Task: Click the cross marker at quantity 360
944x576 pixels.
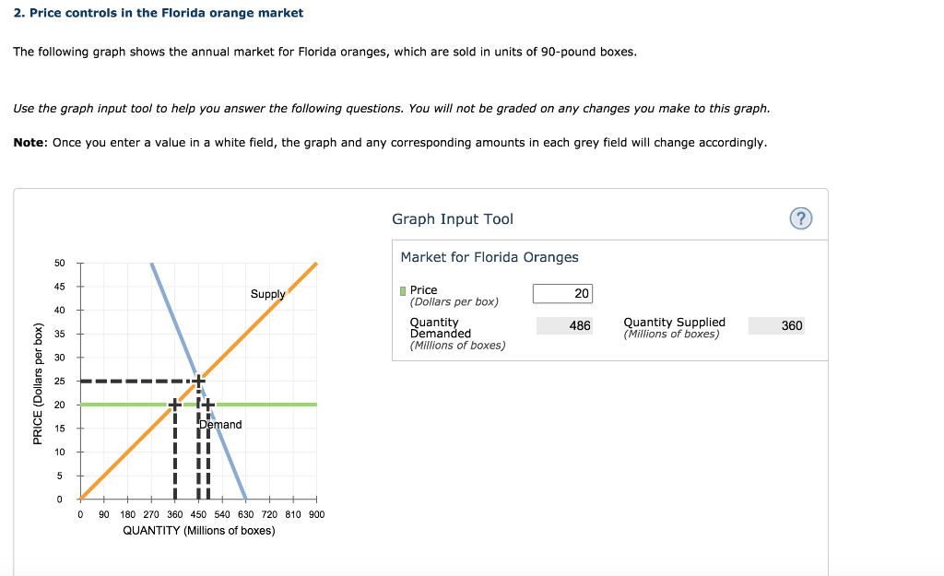Action: [x=174, y=405]
